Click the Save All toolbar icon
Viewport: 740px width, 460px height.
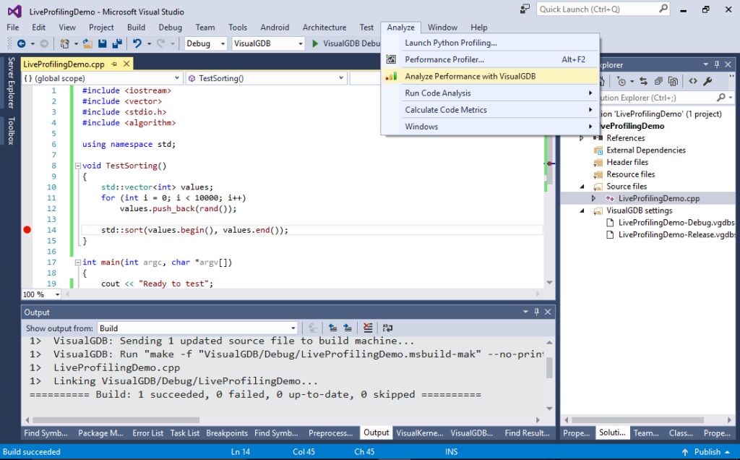point(116,43)
